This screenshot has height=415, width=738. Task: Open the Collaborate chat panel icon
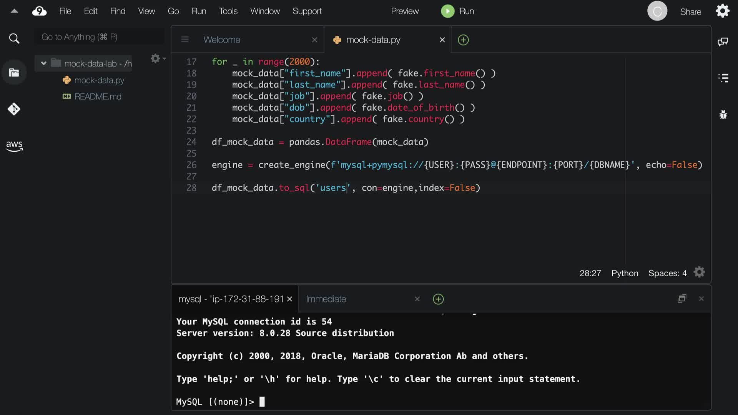[x=723, y=41]
